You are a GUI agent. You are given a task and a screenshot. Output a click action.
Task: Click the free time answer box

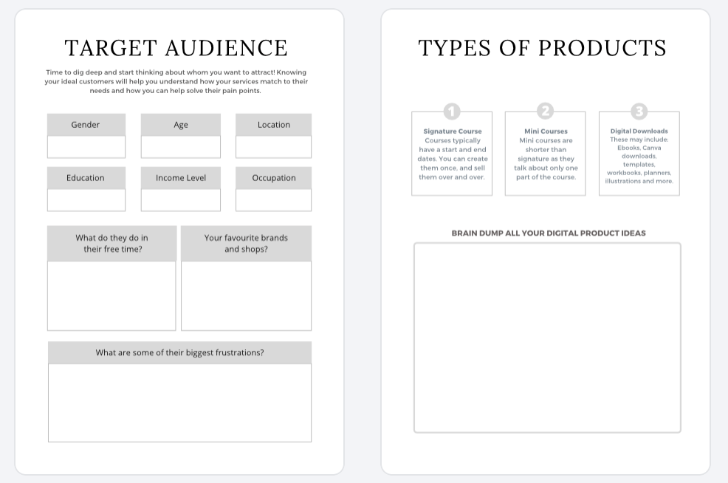point(111,296)
